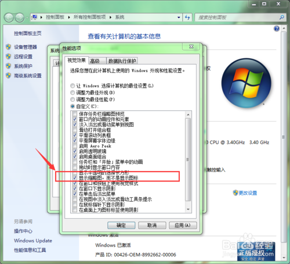Switch to 视觉效果 tab
290x264 pixels.
(x=77, y=60)
